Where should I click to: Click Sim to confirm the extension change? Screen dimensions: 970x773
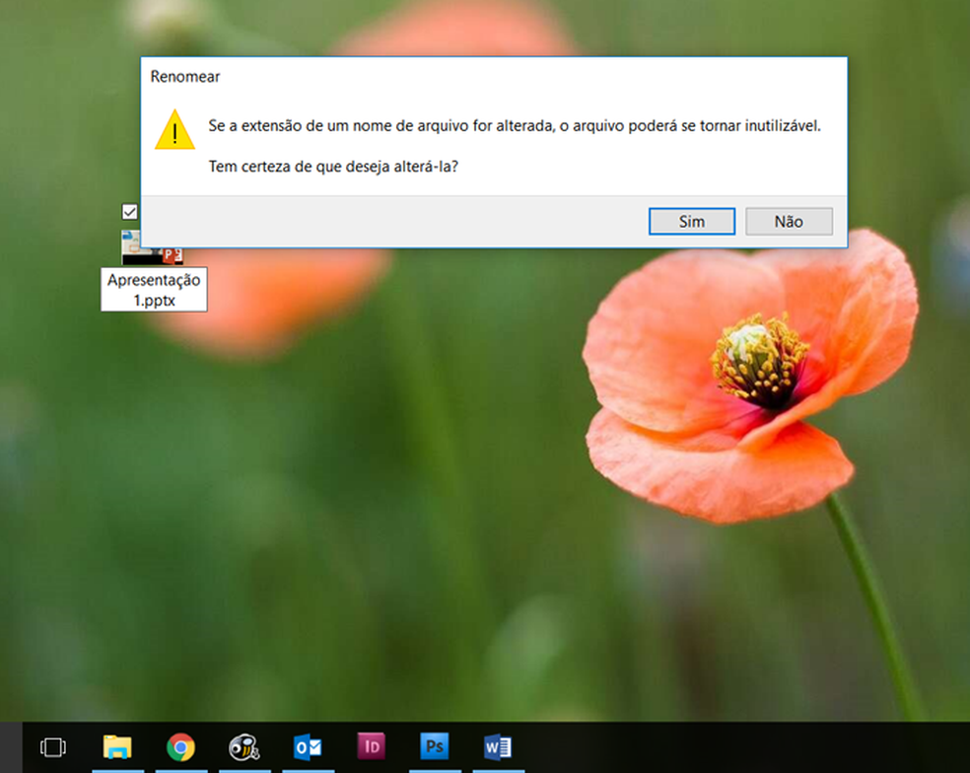(691, 221)
